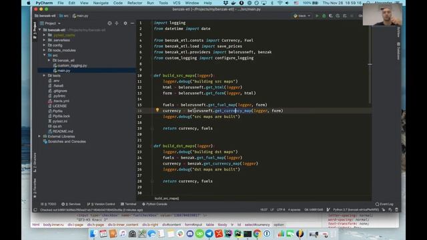Viewport: 427px width, 240px height.
Task: Open PyCharm icon in the Dock
Action: [x=238, y=234]
